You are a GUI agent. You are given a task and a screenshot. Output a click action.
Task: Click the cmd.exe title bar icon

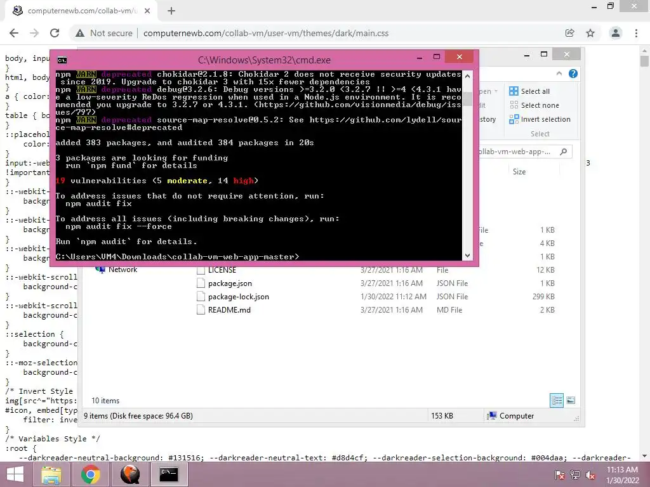click(62, 60)
